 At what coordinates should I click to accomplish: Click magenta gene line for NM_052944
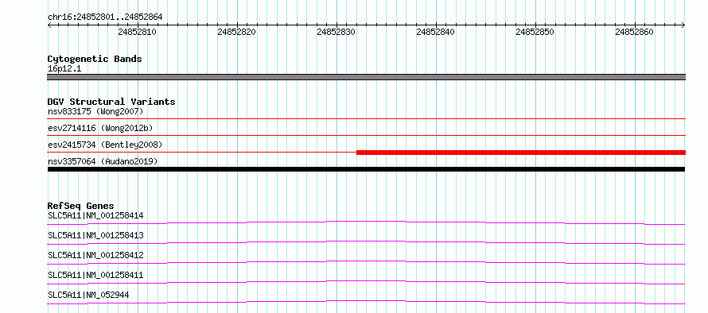click(366, 302)
